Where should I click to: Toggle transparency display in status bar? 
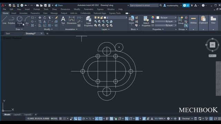point(112,118)
